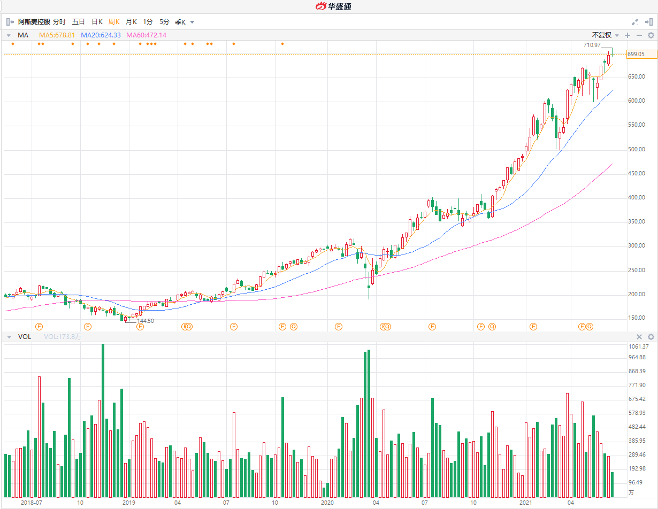Select the 日K daily candlestick period
The height and width of the screenshot is (509, 658).
pyautogui.click(x=97, y=22)
